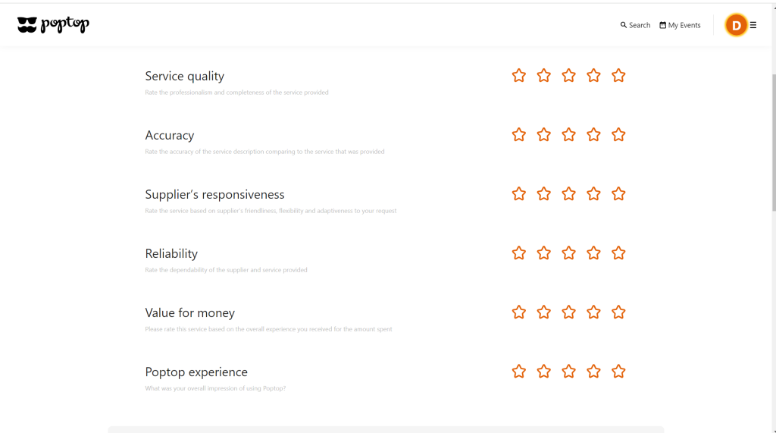Image resolution: width=776 pixels, height=433 pixels.
Task: Click the Poptop logo
Action: (x=53, y=25)
